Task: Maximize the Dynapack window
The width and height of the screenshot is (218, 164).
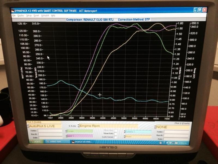Action: 200,10
